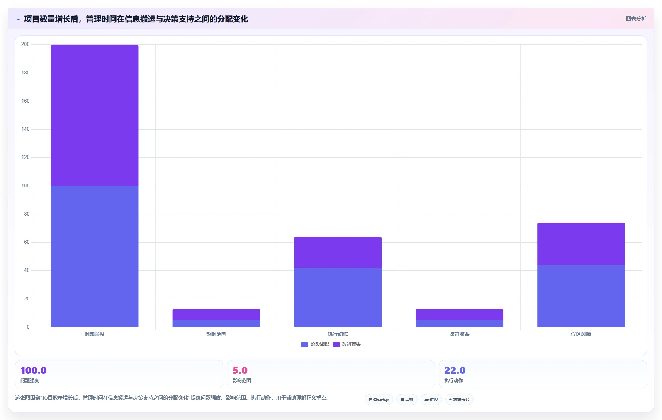Click the chart title text 项目数量增长后

(51, 19)
